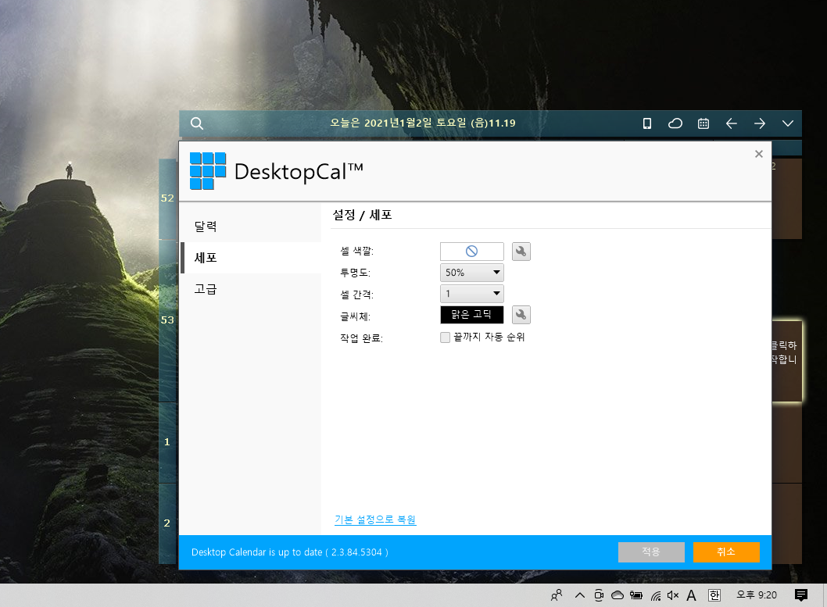Click the cell color swatch with no-color symbol
Image resolution: width=827 pixels, height=607 pixels.
point(471,252)
